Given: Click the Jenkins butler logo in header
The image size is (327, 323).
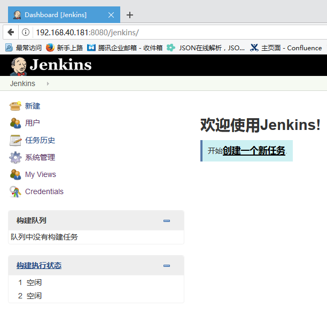Looking at the screenshot, I should click(18, 66).
